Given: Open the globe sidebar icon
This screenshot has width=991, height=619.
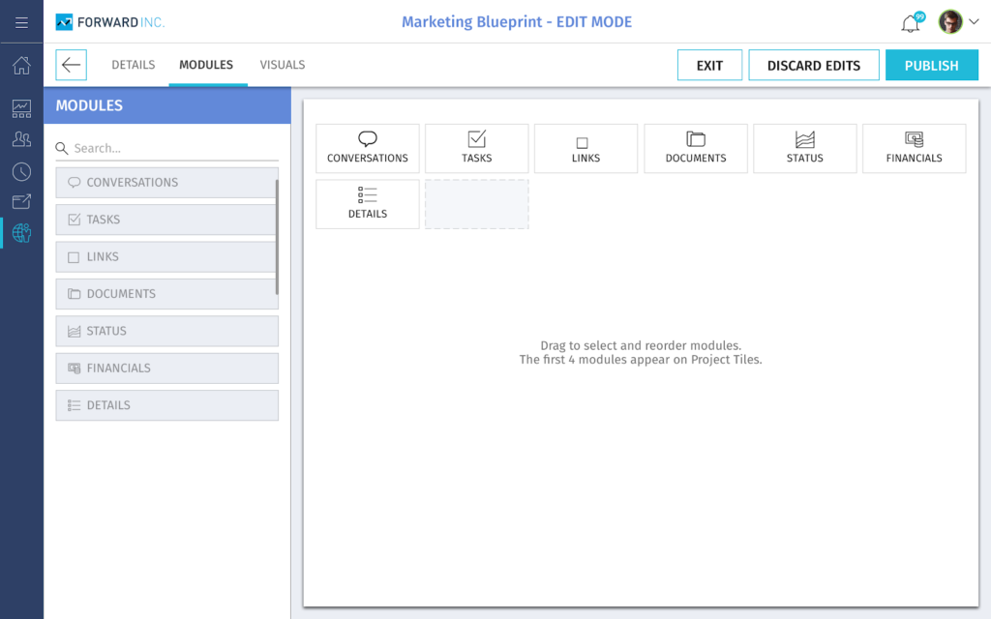Looking at the screenshot, I should point(21,232).
